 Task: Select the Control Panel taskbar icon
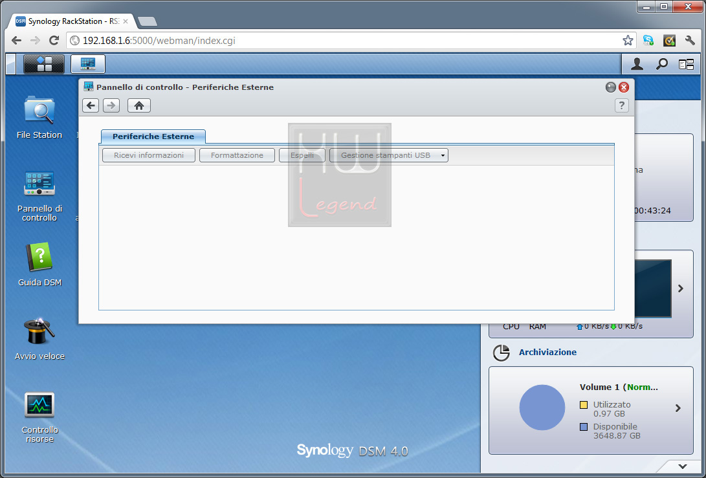(88, 64)
